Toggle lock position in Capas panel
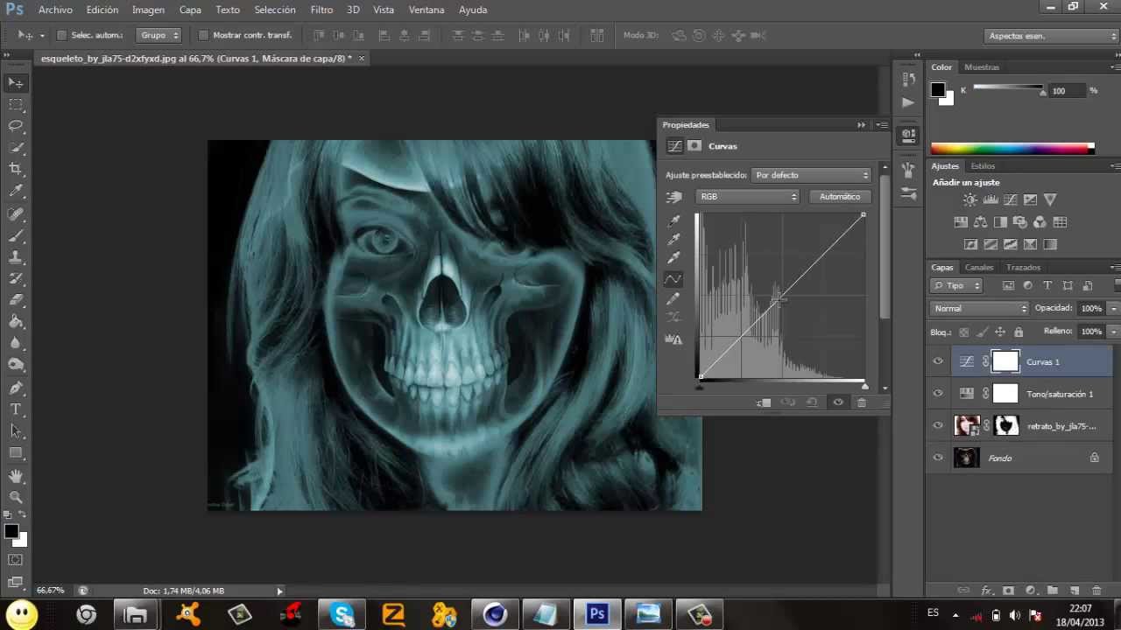Screen dimensions: 1121x630 [x=1000, y=332]
